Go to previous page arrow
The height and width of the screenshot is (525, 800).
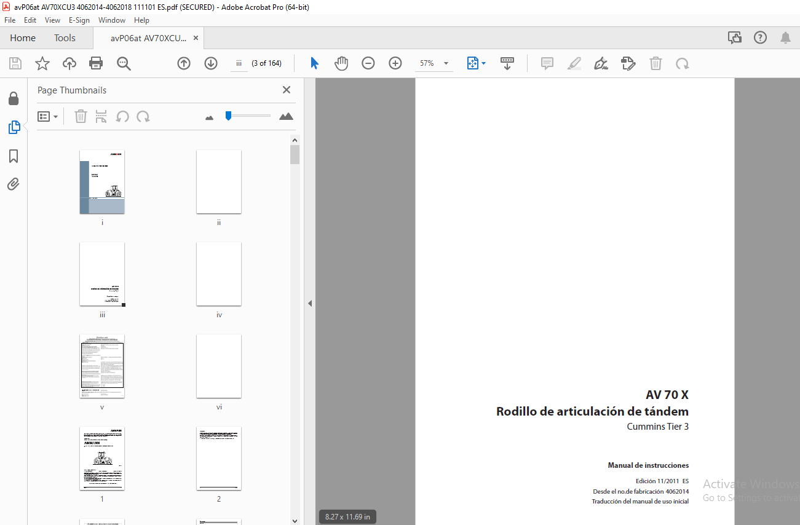pyautogui.click(x=184, y=63)
